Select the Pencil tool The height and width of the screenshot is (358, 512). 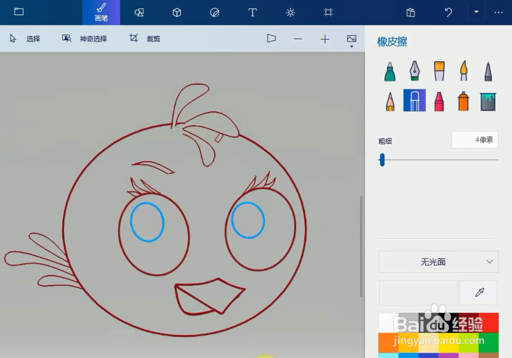(390, 101)
